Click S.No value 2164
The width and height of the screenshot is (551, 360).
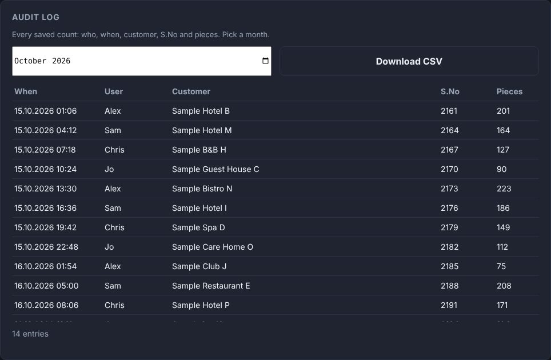pyautogui.click(x=449, y=130)
